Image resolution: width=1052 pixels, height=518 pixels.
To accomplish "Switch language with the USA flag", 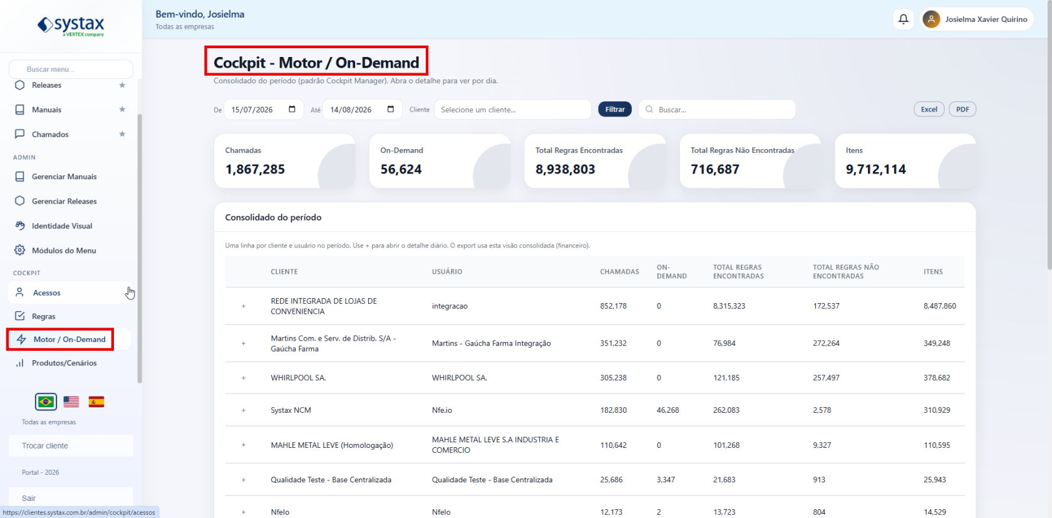I will click(x=71, y=401).
